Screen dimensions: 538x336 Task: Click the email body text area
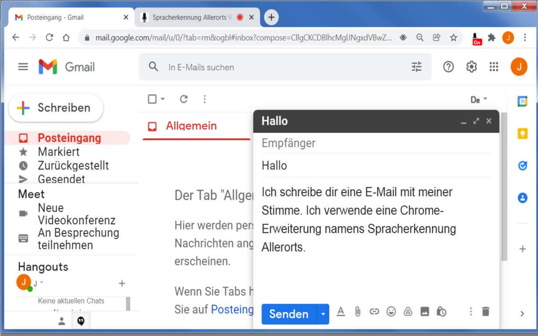coord(376,237)
